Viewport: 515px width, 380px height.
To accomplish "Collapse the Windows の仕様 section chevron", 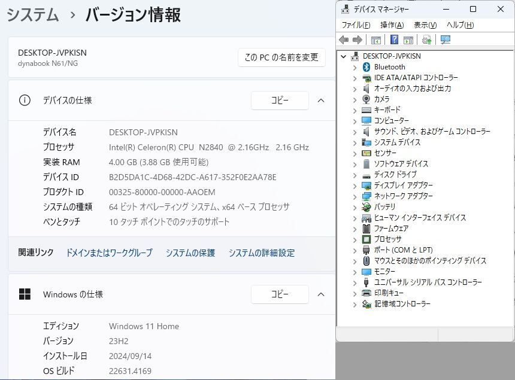I will point(321,294).
